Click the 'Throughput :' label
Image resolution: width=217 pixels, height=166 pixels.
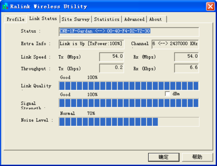click(x=36, y=69)
